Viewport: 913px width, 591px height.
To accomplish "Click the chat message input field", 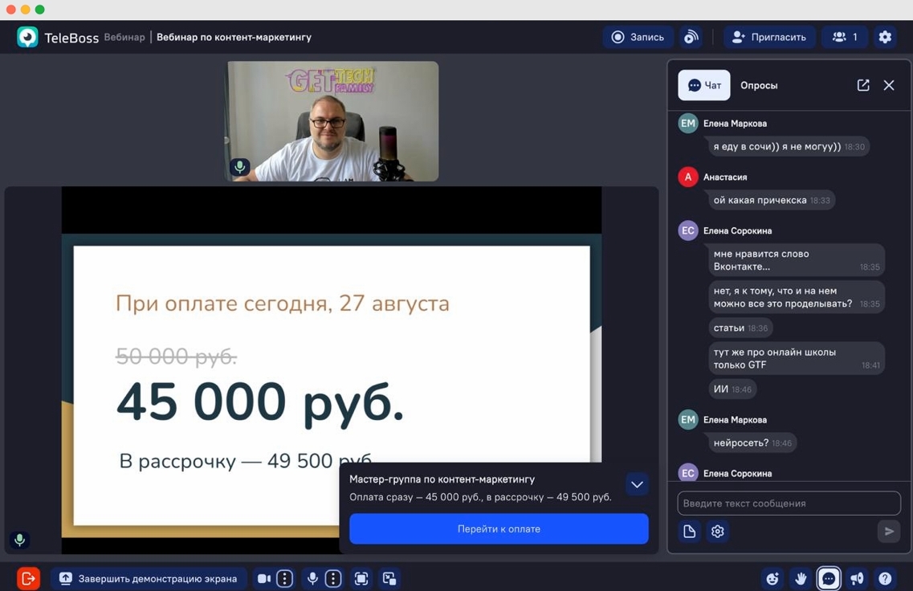I will pos(789,503).
